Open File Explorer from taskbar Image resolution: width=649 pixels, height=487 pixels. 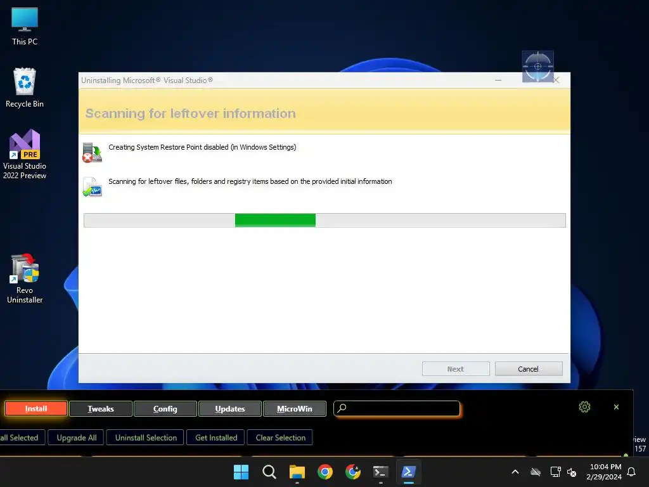click(297, 472)
